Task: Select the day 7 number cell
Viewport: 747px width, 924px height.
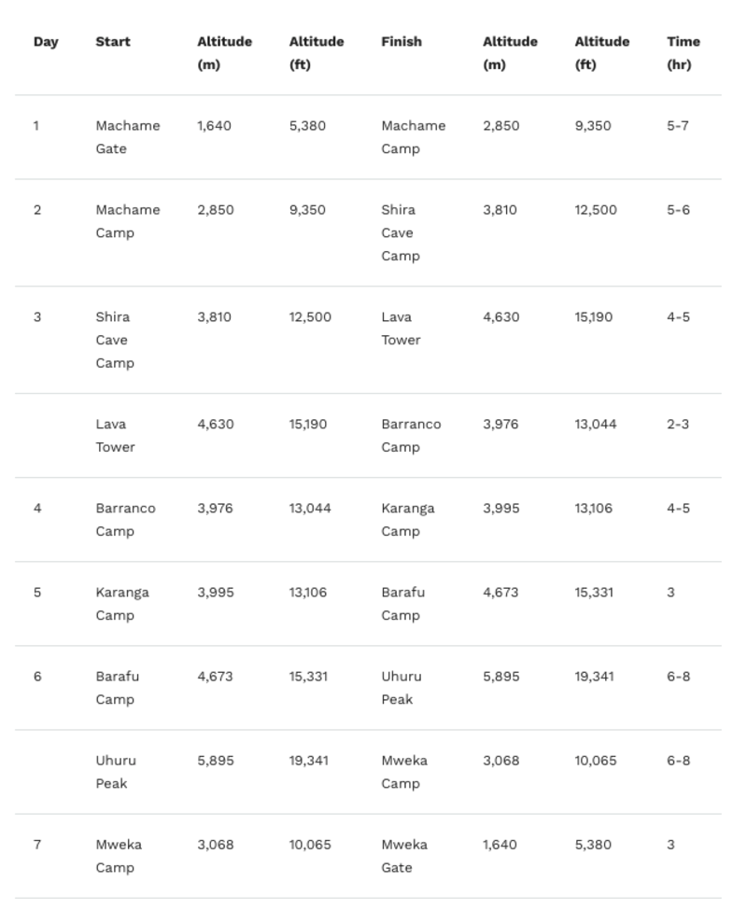Action: [x=37, y=845]
